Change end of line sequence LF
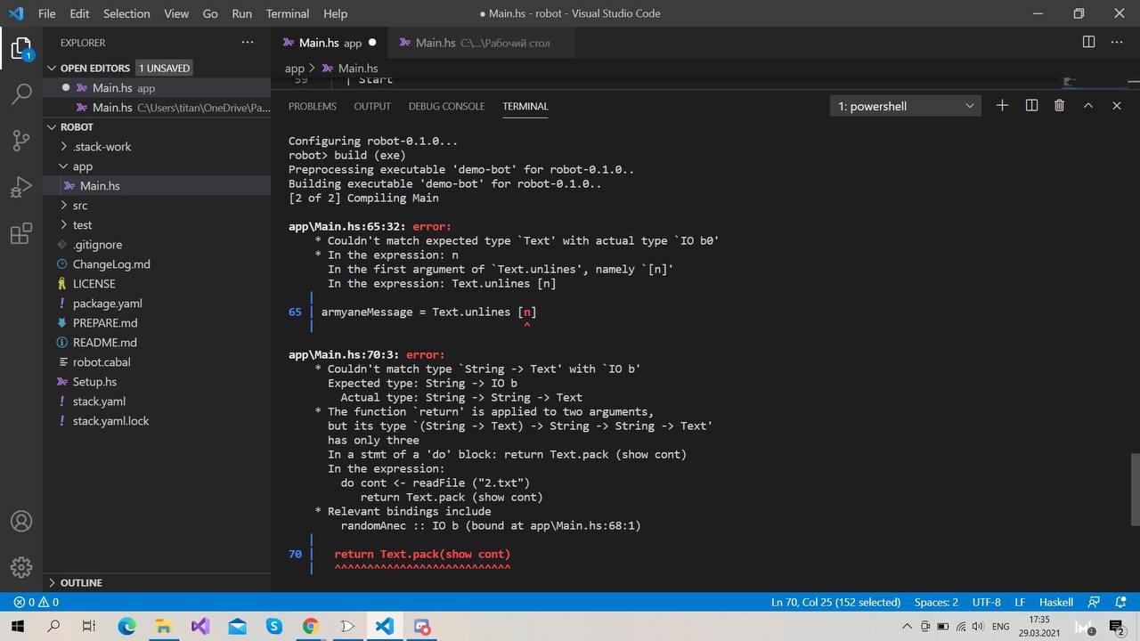Screen dimensions: 1140x641 tap(1020, 603)
